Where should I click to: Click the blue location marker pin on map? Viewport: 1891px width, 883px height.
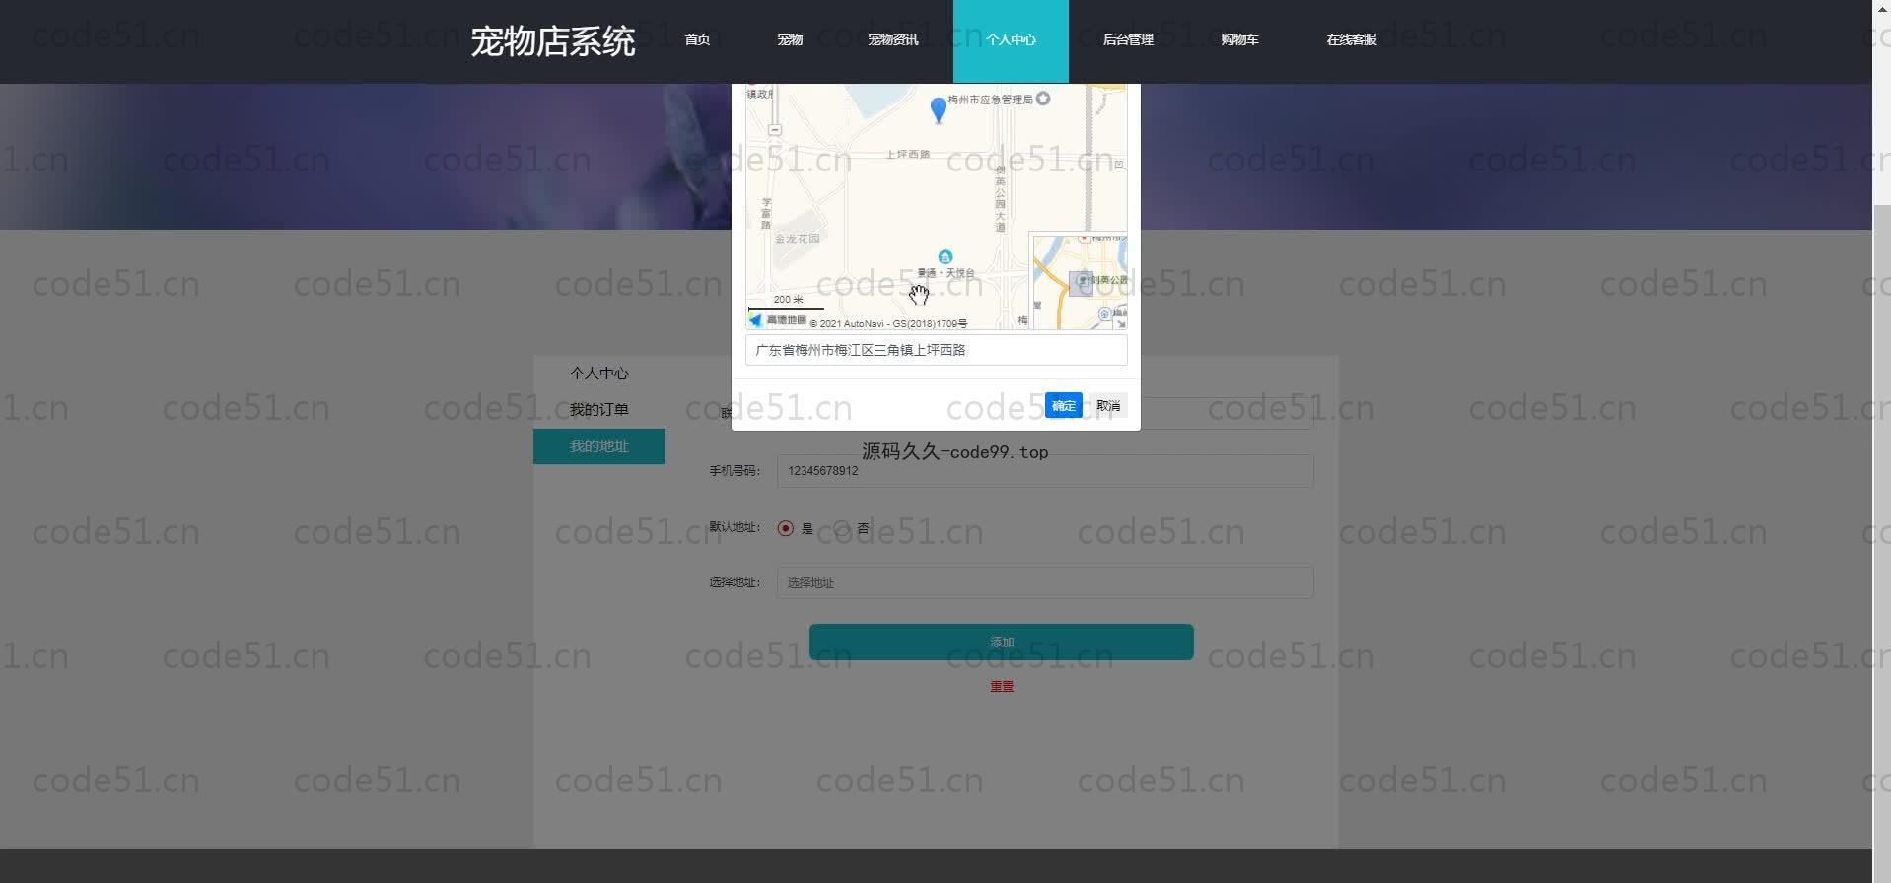click(x=939, y=109)
